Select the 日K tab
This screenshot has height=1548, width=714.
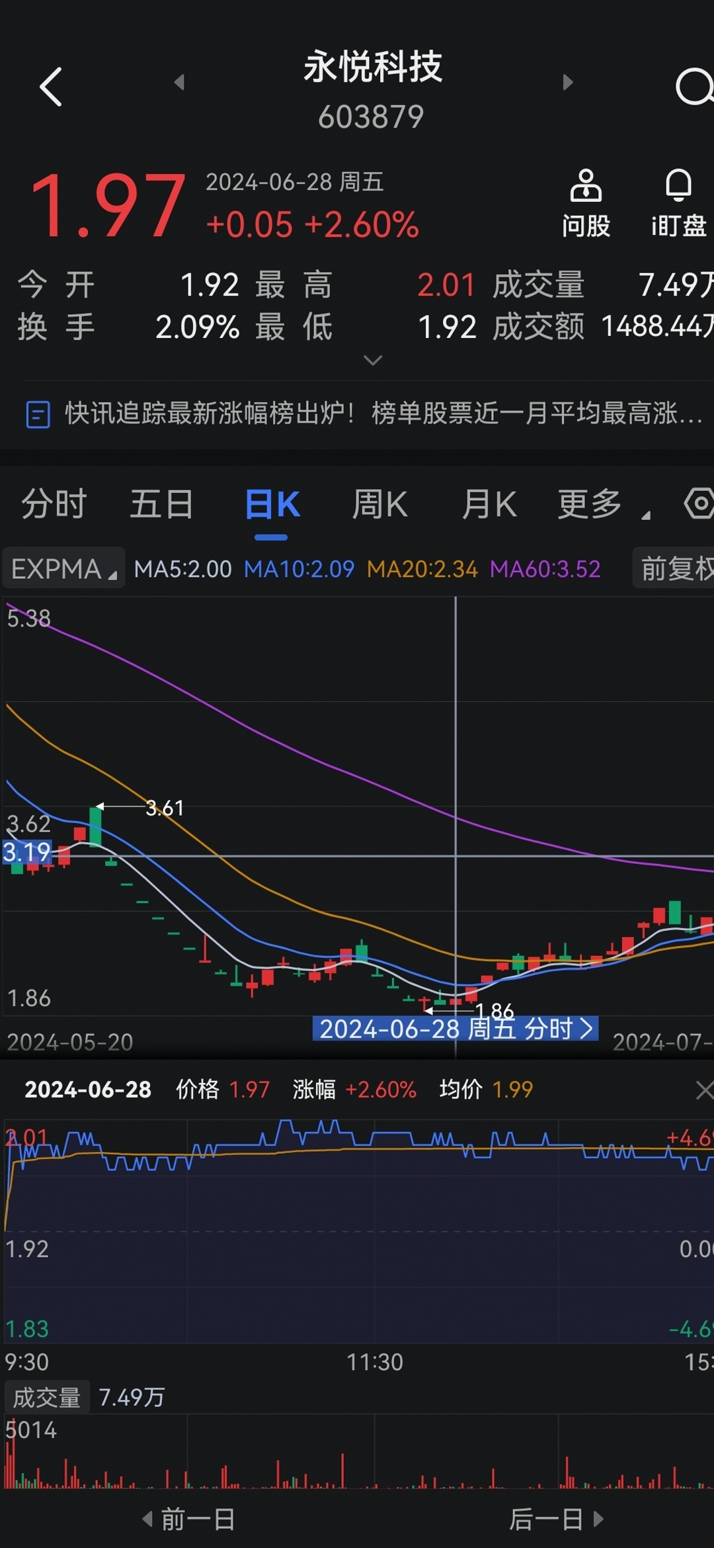272,504
